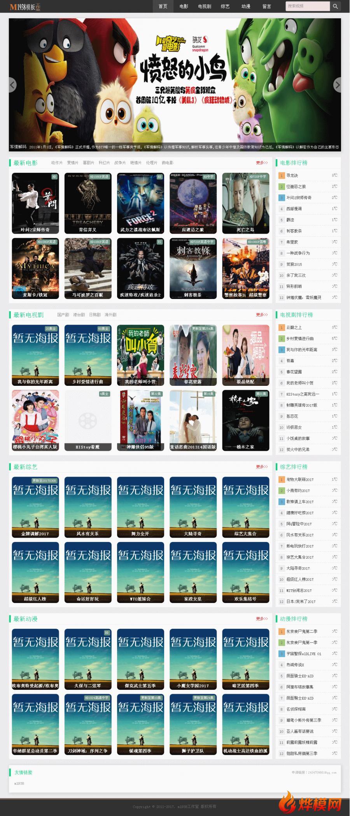Open the 极品绝配 drama poster
Image resolution: width=350 pixels, height=816 pixels.
246,355
